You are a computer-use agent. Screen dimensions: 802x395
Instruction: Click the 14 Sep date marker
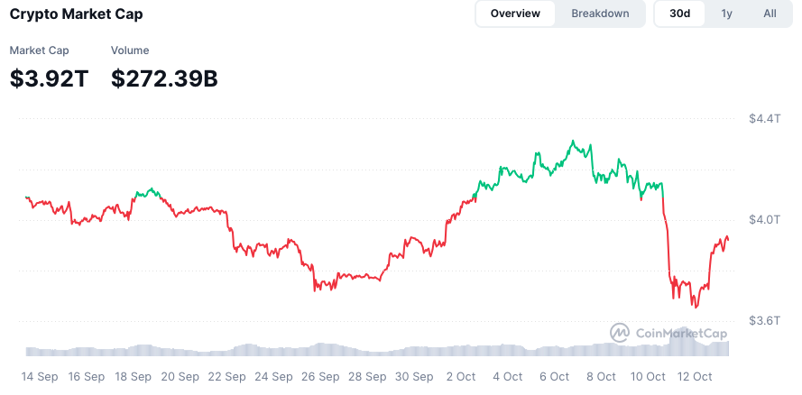pyautogui.click(x=41, y=376)
